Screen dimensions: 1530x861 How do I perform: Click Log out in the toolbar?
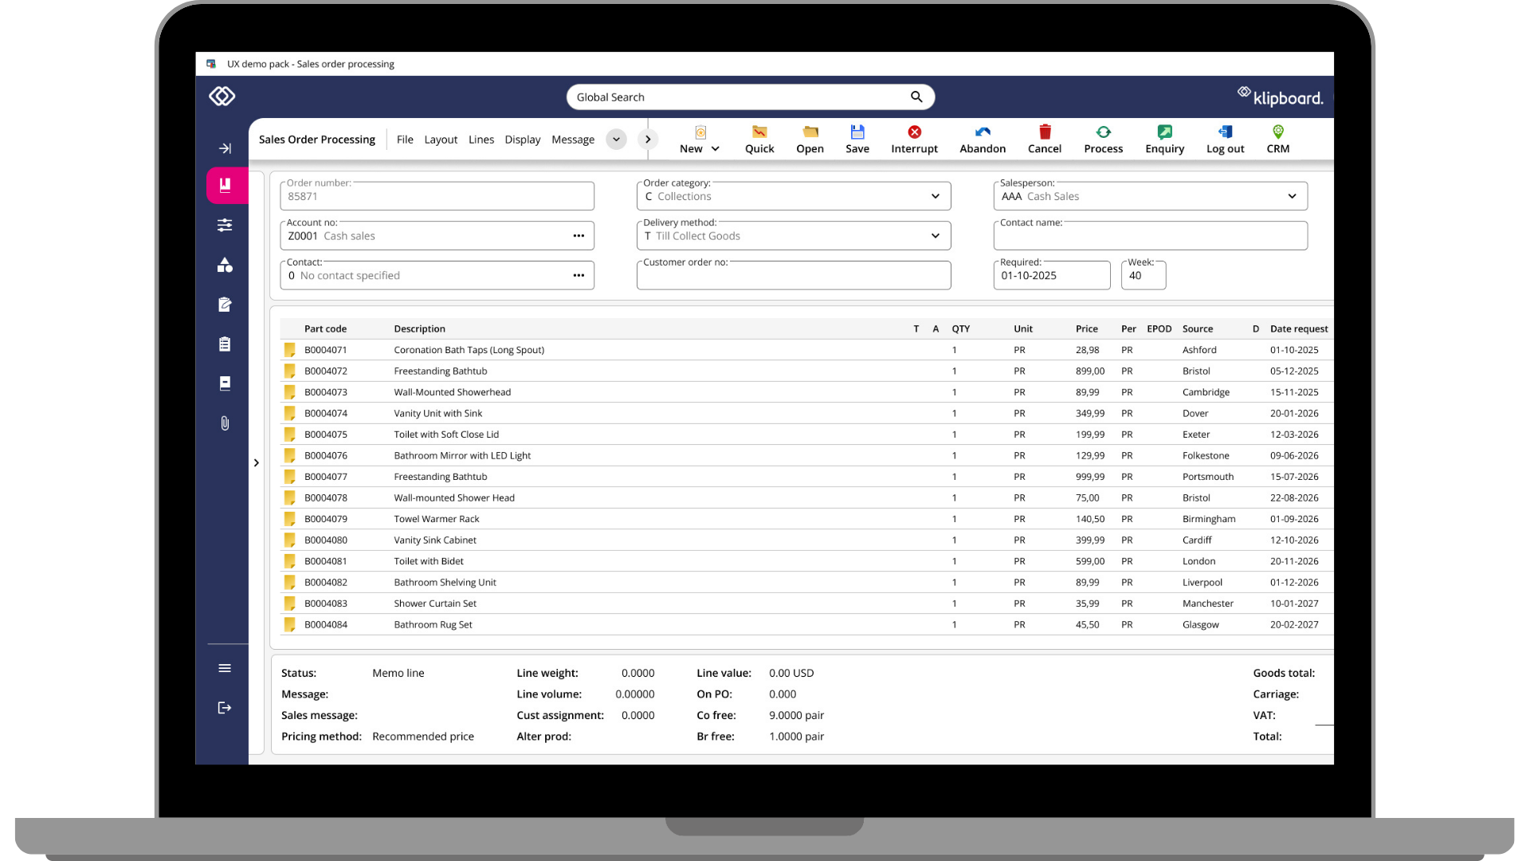coord(1225,139)
